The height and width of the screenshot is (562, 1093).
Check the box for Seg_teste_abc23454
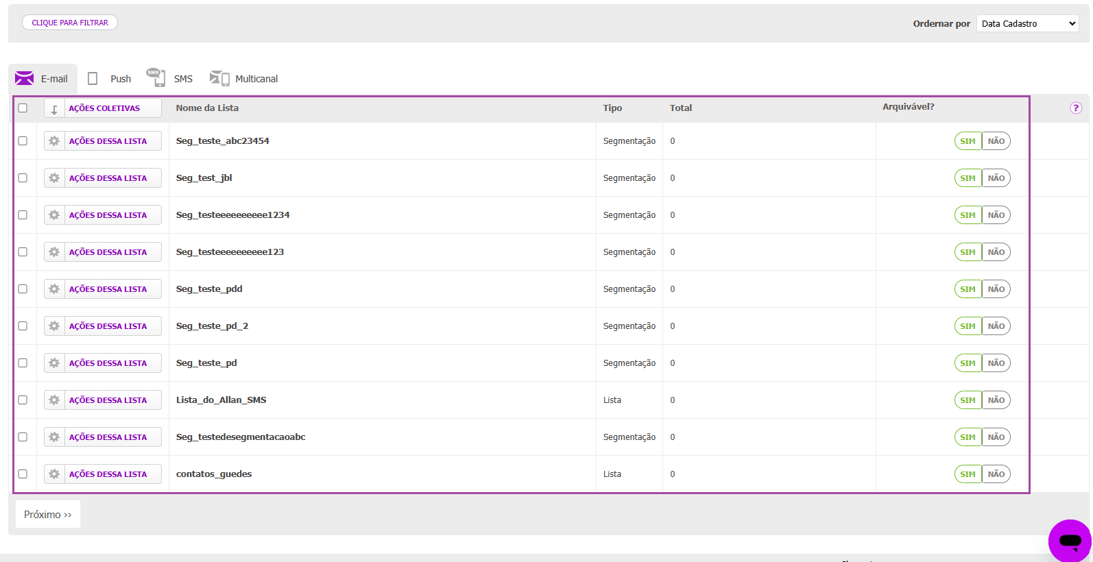tap(23, 140)
